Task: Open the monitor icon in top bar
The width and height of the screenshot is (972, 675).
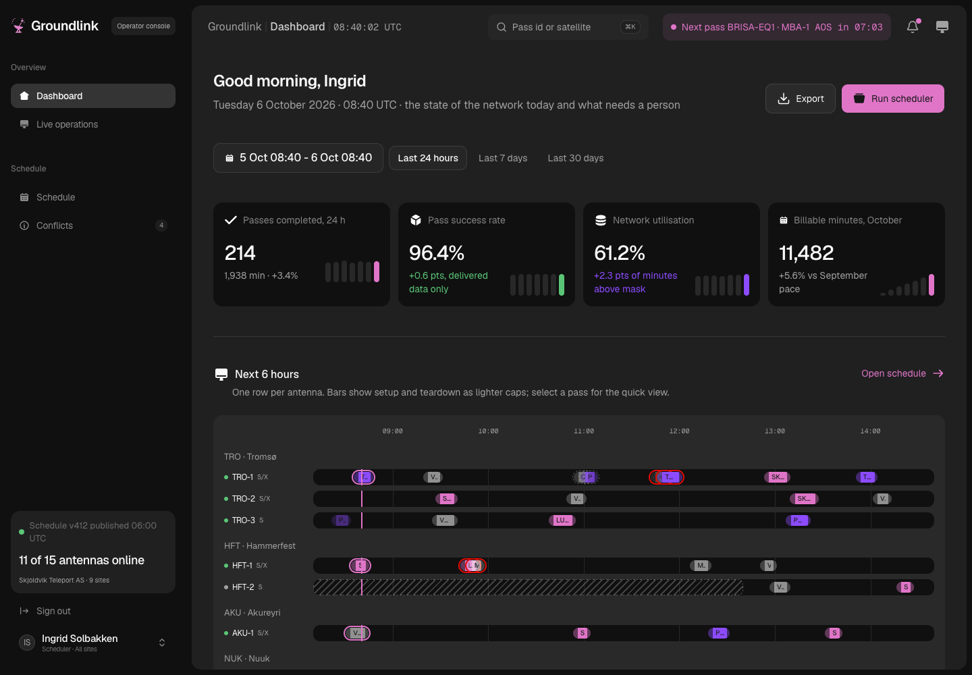Action: coord(942,27)
